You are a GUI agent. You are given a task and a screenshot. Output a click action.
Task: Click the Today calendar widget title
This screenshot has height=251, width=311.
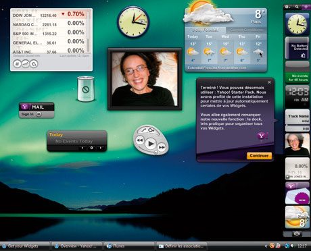(x=55, y=135)
